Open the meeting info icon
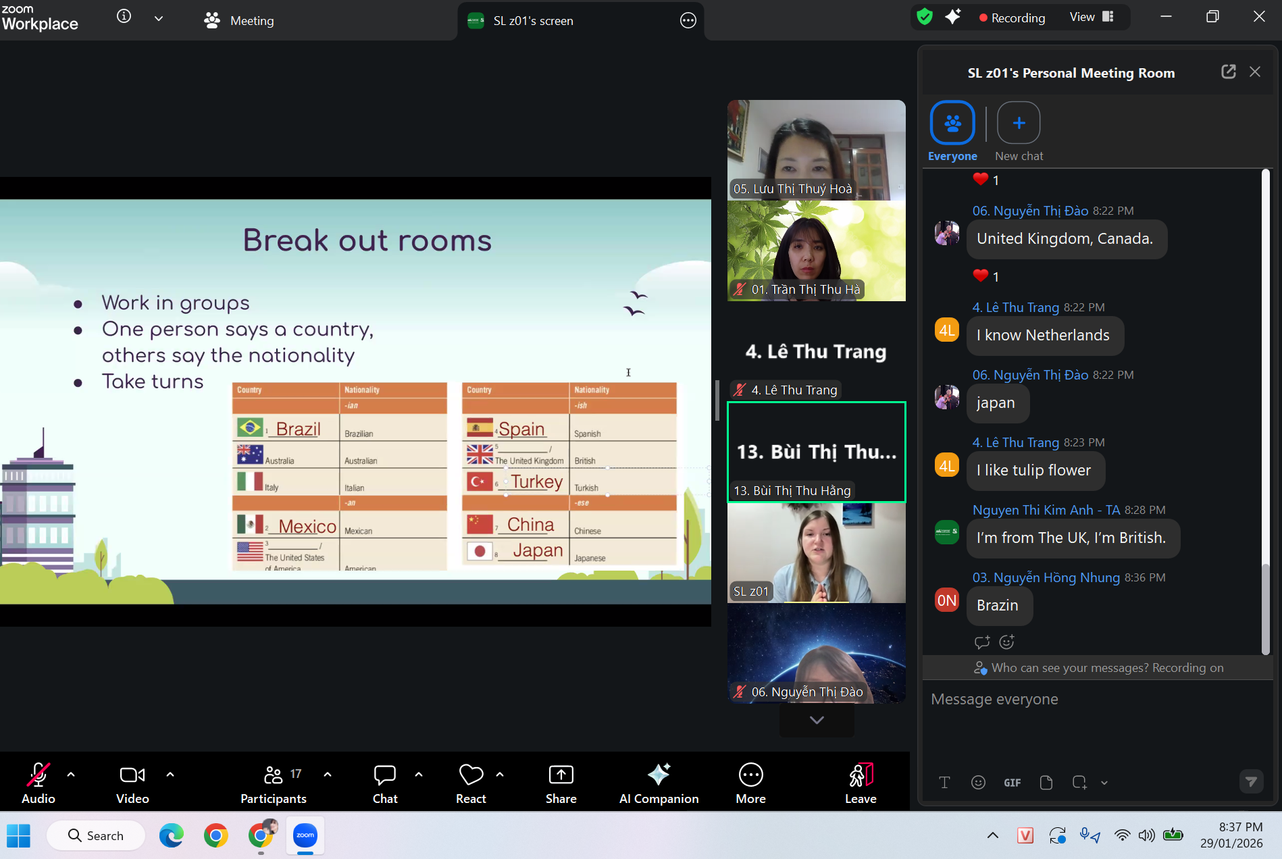Image resolution: width=1282 pixels, height=859 pixels. (x=124, y=17)
